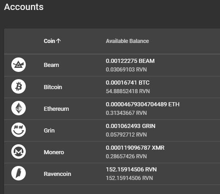The width and height of the screenshot is (220, 194).
Task: Click the Bitcoin logo icon
Action: (19, 86)
